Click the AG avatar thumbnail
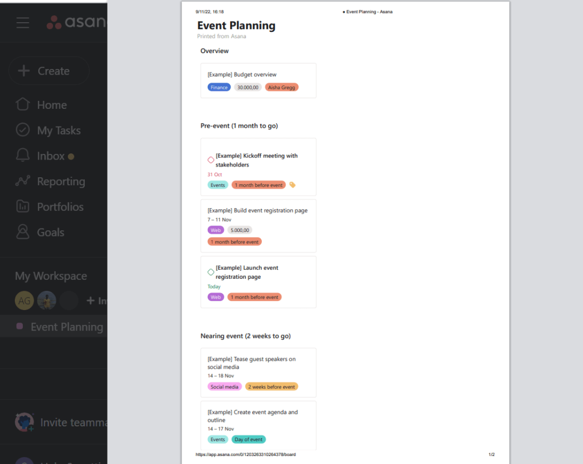The height and width of the screenshot is (464, 583). coord(24,300)
